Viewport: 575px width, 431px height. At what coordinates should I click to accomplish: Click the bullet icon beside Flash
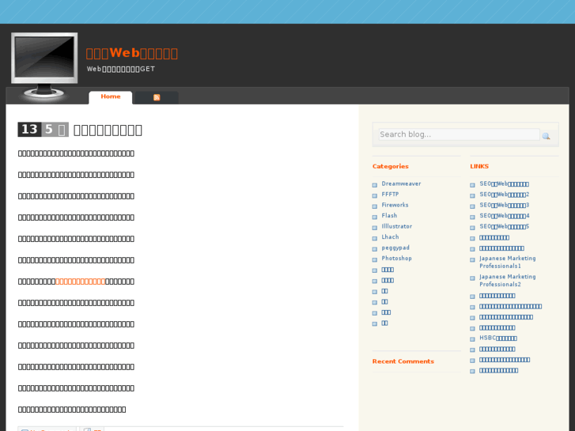[375, 217]
